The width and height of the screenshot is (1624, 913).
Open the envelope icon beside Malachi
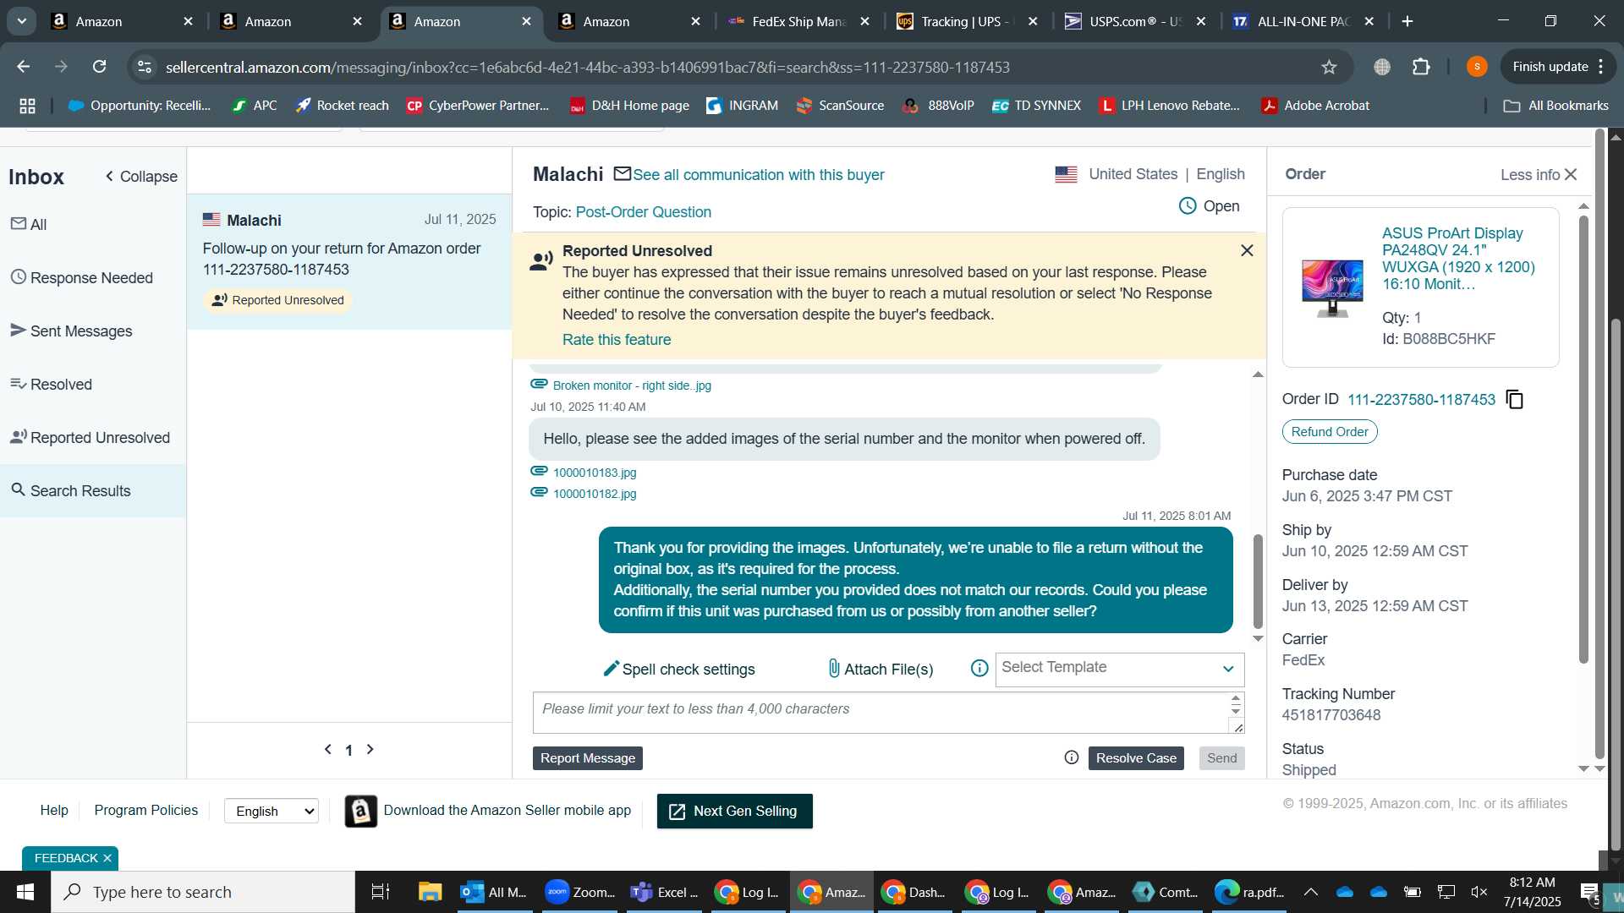pos(623,174)
